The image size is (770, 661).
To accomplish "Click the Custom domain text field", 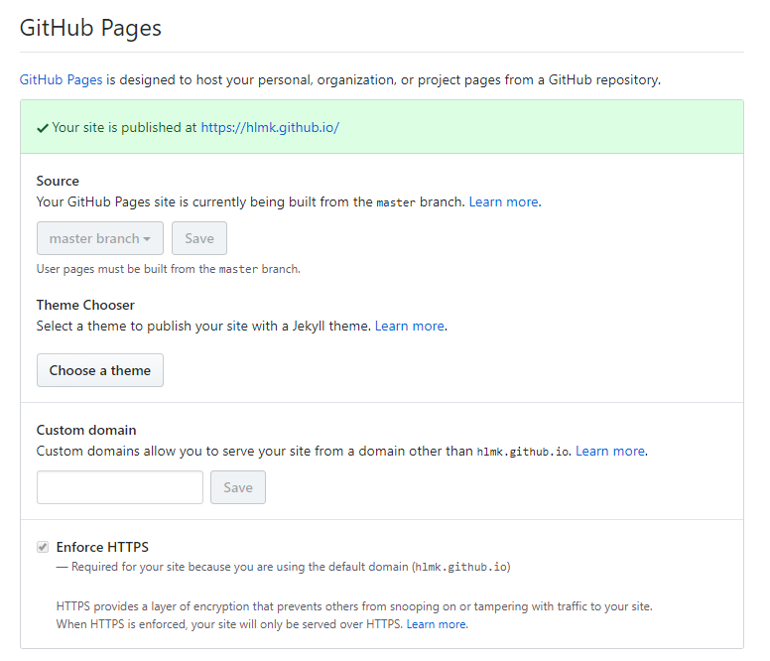I will coord(120,487).
